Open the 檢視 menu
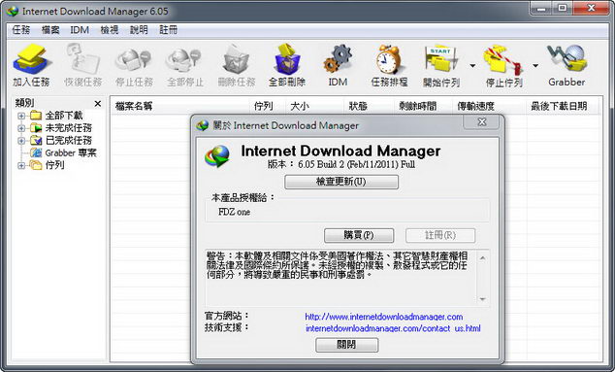The width and height of the screenshot is (615, 372). point(110,30)
